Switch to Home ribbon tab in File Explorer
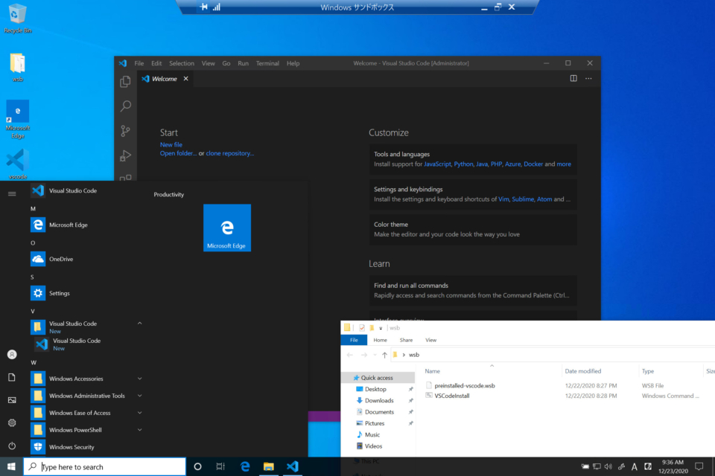The height and width of the screenshot is (476, 715). click(x=380, y=340)
